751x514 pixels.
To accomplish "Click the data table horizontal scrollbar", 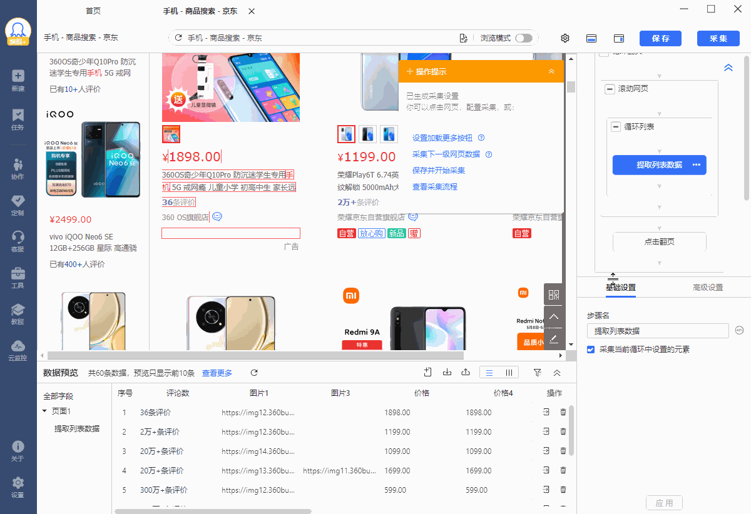I will [213, 511].
